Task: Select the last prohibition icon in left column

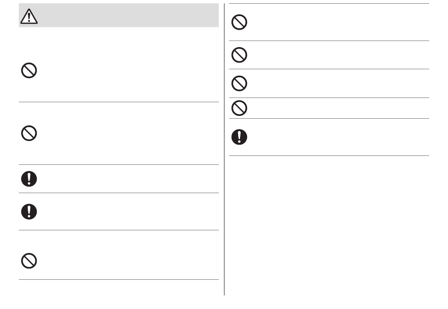Action: coord(29,261)
